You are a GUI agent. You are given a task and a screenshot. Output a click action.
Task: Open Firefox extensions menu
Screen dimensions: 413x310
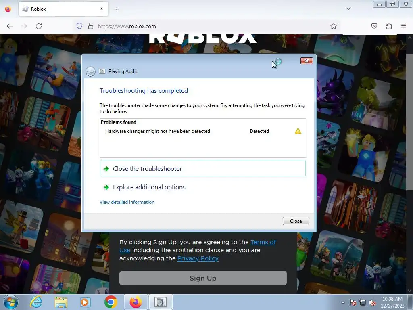[389, 26]
